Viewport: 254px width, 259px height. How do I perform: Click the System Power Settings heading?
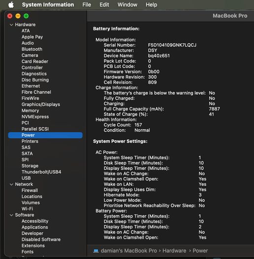[x=120, y=142]
